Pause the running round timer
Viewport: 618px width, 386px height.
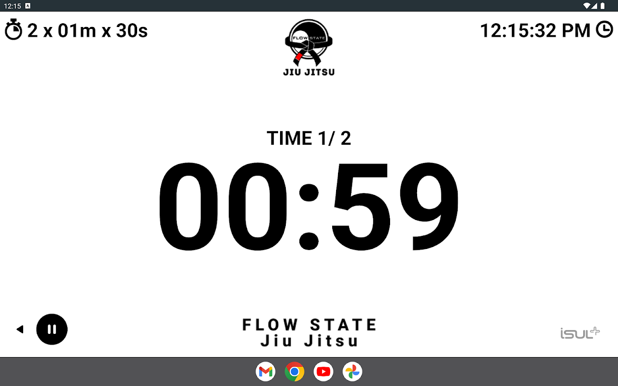click(52, 329)
